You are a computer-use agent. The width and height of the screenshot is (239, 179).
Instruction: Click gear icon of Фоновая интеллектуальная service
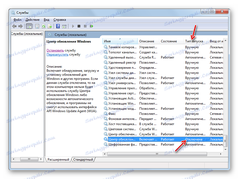pos(105,119)
